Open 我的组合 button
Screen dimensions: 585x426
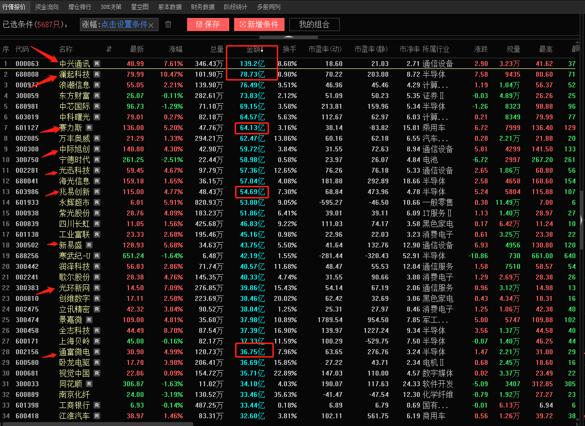(314, 25)
